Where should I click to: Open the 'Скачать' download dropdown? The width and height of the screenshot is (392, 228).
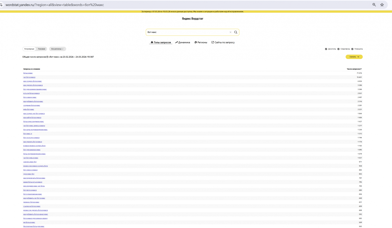click(x=354, y=57)
